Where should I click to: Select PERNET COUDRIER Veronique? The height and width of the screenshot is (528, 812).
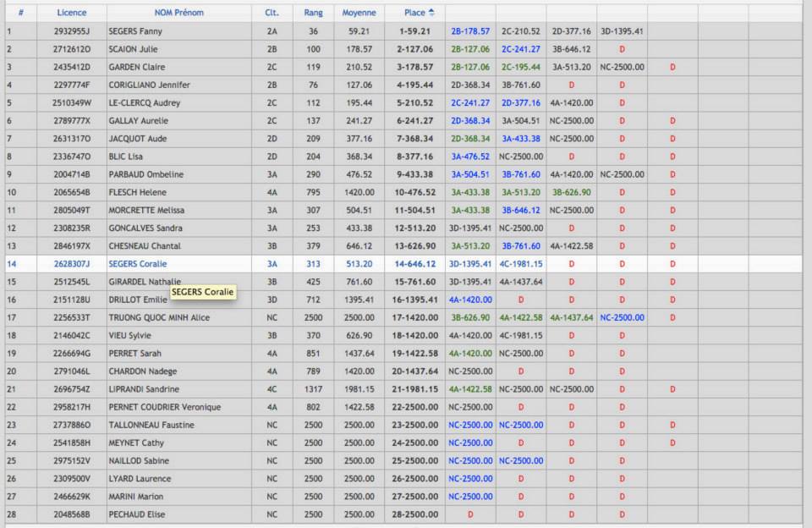click(x=165, y=407)
